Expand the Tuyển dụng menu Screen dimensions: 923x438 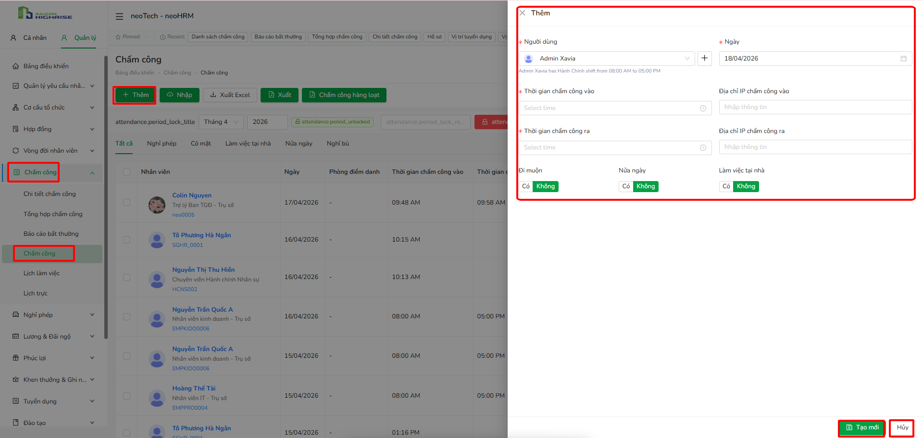[x=92, y=401]
